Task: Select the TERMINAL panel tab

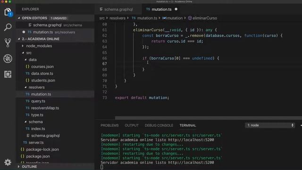Action: coord(188,125)
